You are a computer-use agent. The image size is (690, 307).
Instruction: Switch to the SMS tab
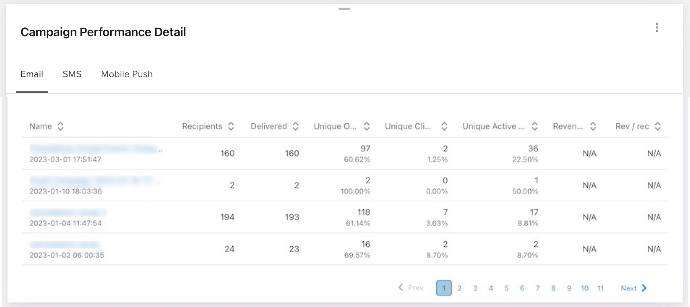tap(72, 74)
